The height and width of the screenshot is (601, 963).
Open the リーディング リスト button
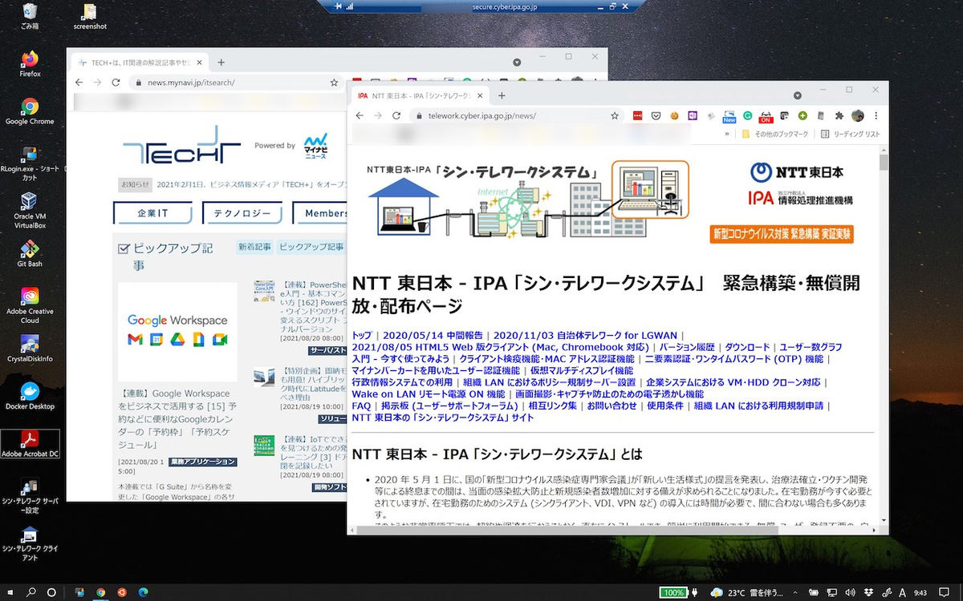(851, 135)
